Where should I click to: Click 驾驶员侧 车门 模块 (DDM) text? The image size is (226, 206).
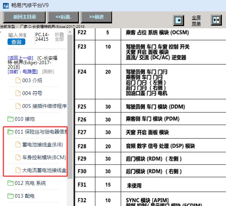pos(155,107)
